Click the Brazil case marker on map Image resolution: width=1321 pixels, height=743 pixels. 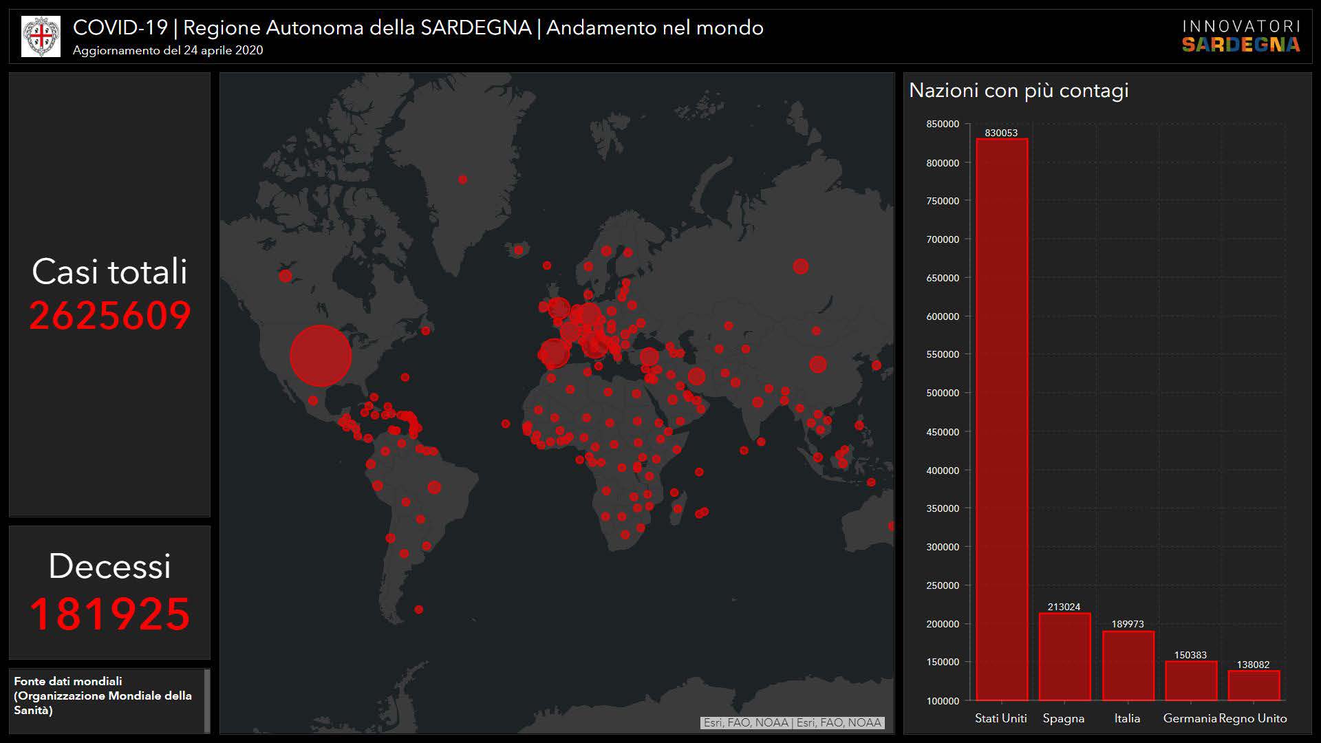pyautogui.click(x=434, y=487)
